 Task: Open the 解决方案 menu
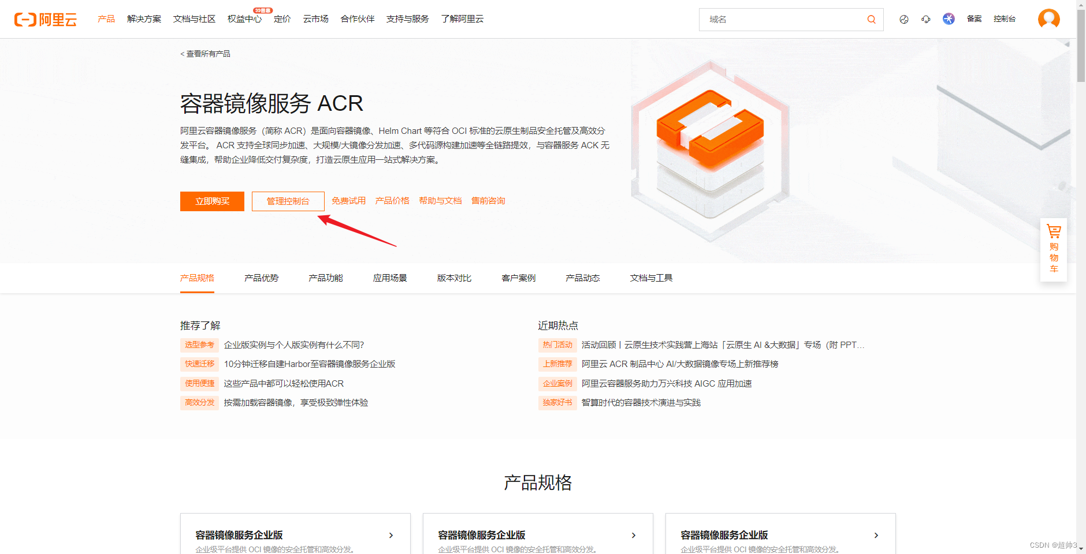pos(144,19)
